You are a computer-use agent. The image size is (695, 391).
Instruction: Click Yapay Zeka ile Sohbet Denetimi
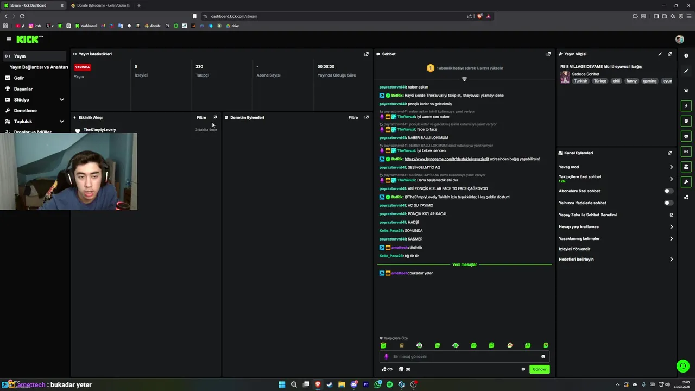587,215
